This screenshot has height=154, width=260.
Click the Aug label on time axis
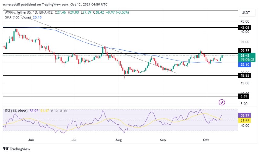119,140
